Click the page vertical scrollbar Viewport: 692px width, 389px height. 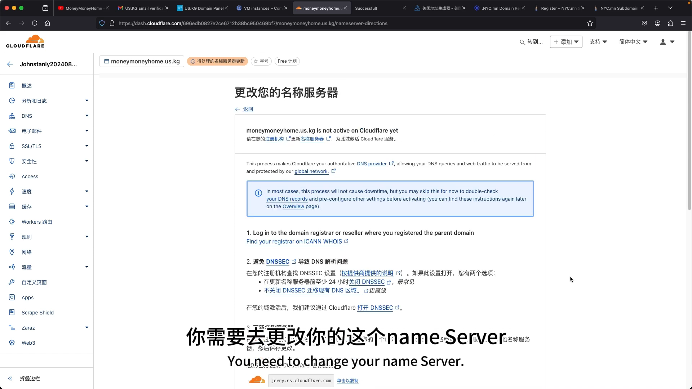point(689,121)
